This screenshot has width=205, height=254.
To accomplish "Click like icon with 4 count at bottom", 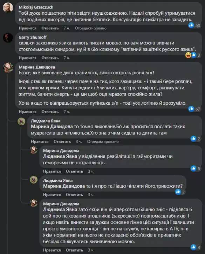I will click(x=193, y=247).
